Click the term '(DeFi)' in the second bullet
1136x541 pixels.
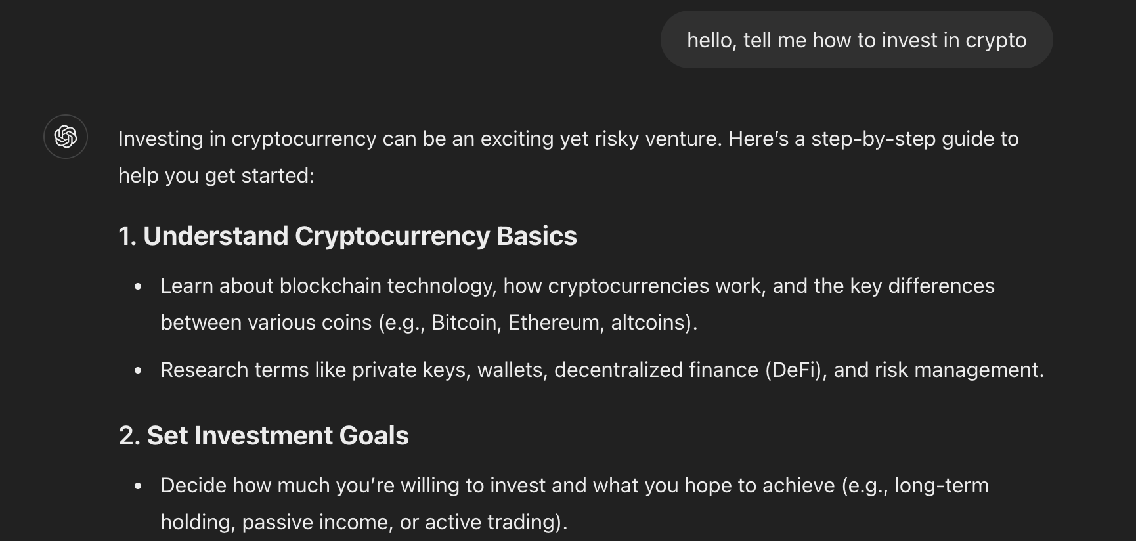pos(796,370)
